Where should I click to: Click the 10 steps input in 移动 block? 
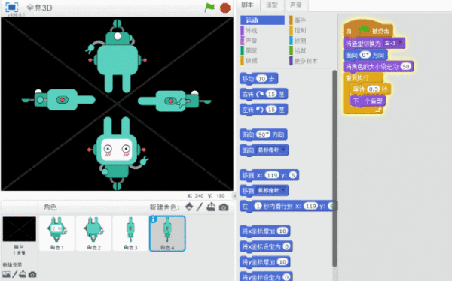tap(261, 79)
